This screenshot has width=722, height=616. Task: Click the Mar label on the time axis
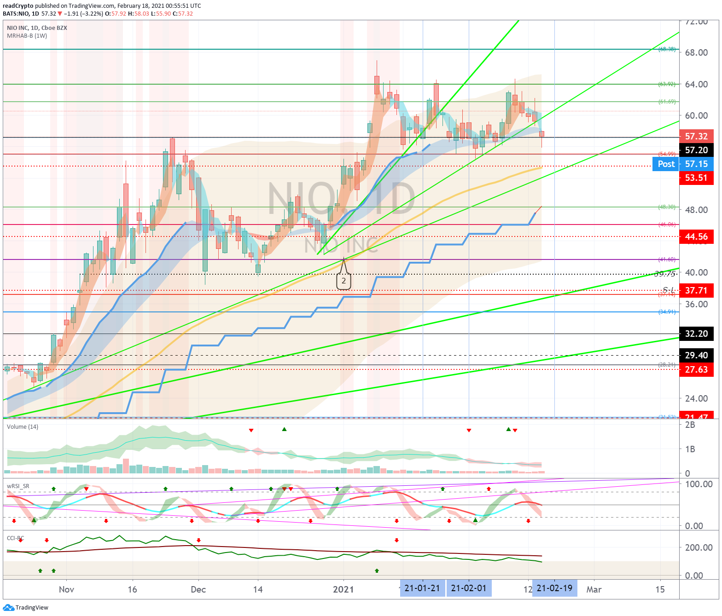click(594, 589)
